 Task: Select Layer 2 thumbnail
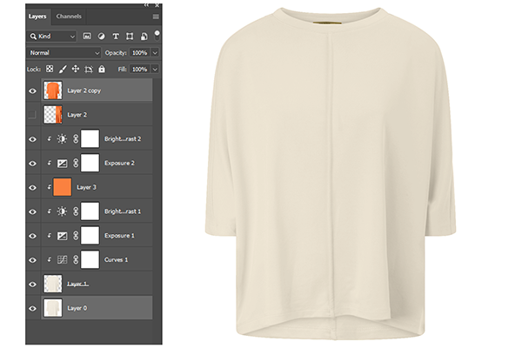point(53,115)
